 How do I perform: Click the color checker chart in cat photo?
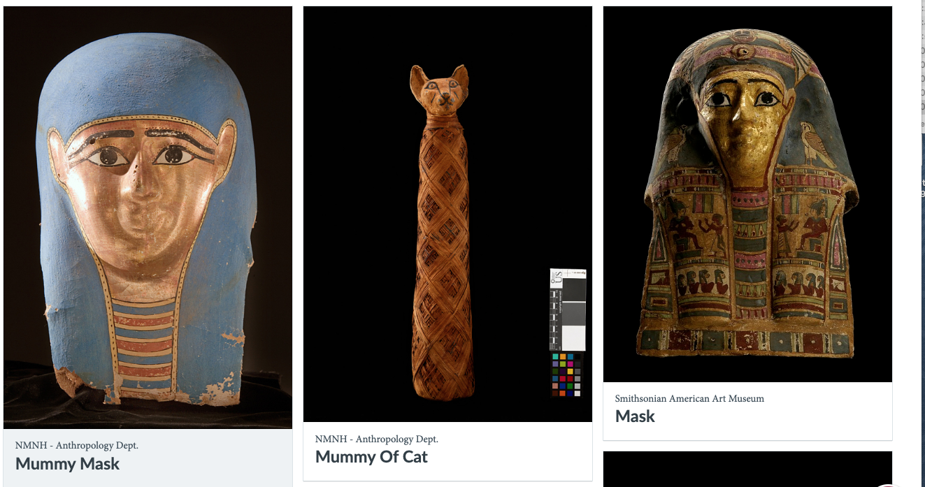(x=566, y=375)
